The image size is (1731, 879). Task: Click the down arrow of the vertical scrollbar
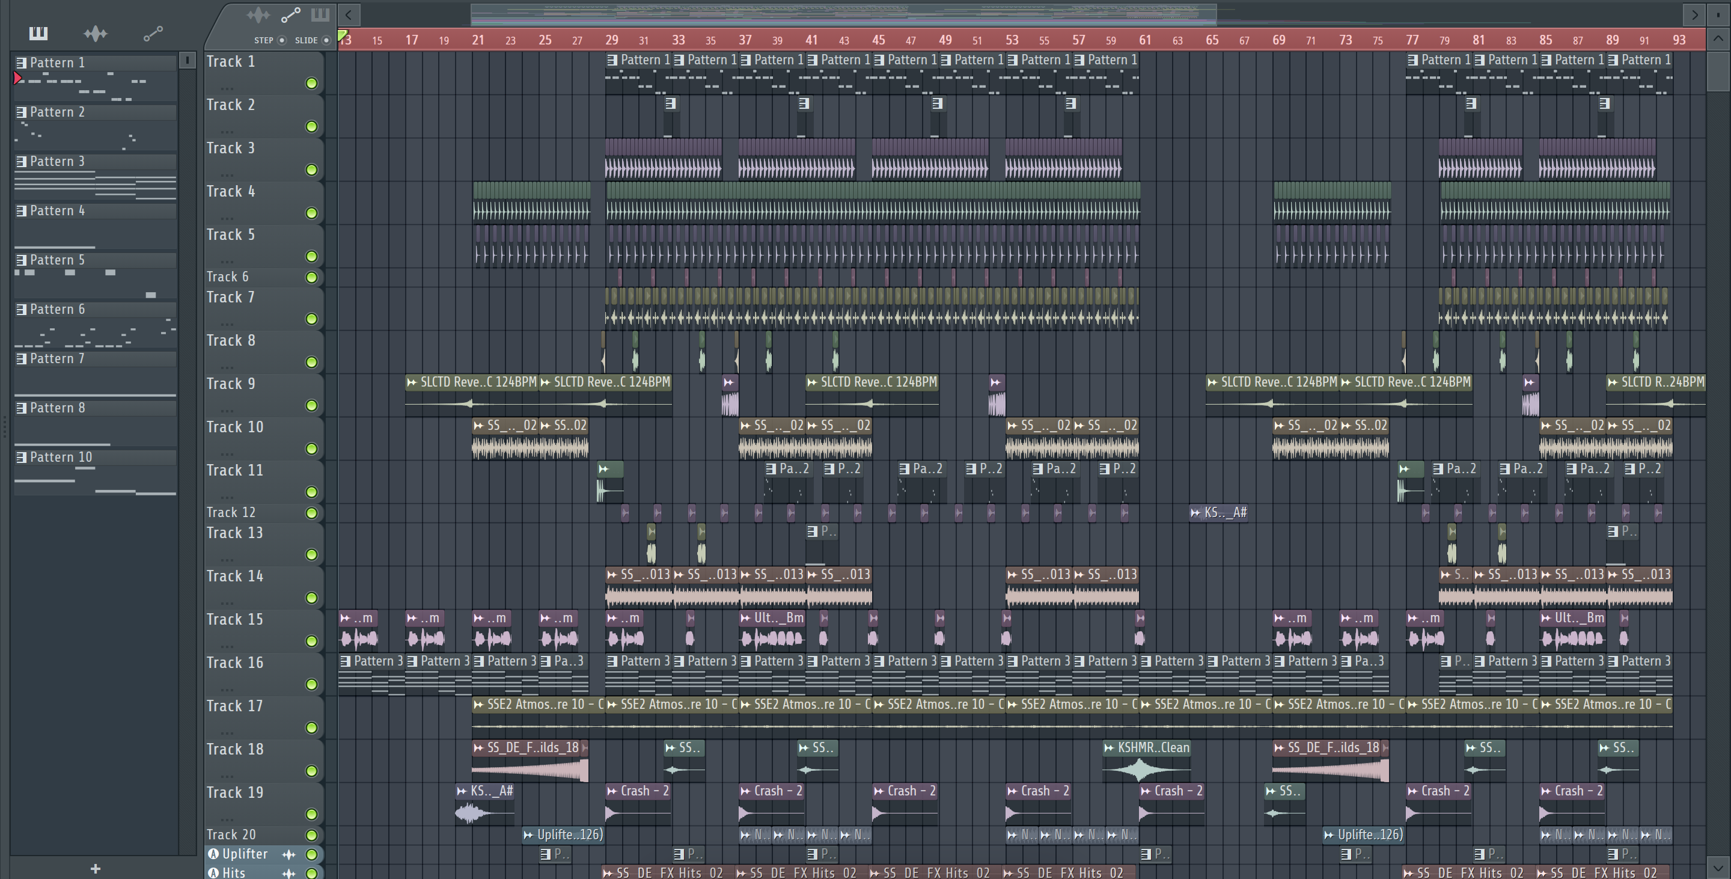coord(1718,867)
